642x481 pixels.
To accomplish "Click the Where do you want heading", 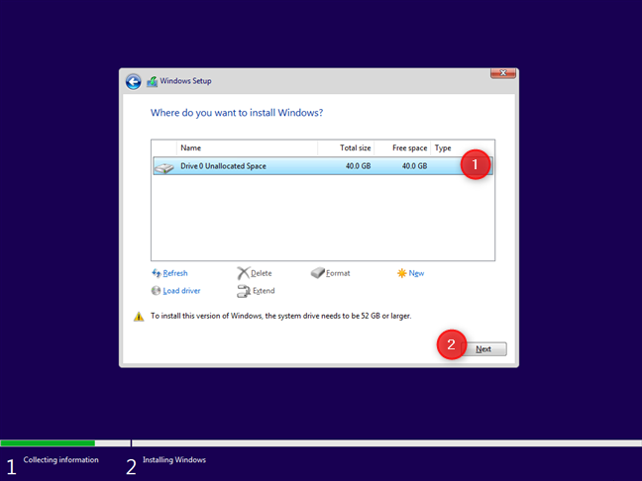I will point(237,113).
